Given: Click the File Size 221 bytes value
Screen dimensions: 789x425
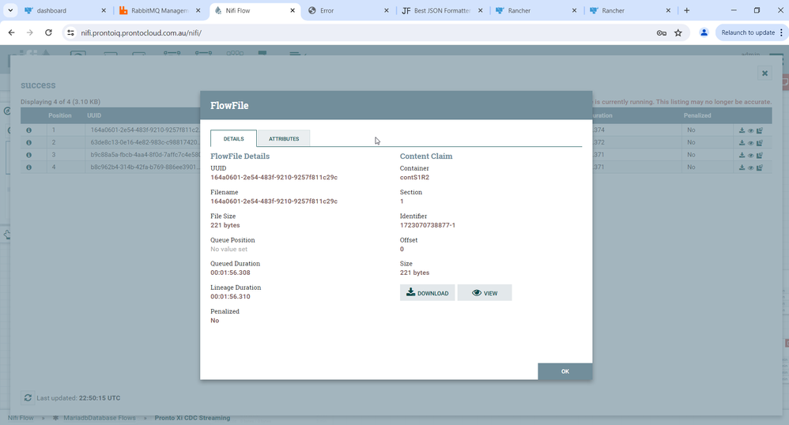Looking at the screenshot, I should tap(225, 225).
